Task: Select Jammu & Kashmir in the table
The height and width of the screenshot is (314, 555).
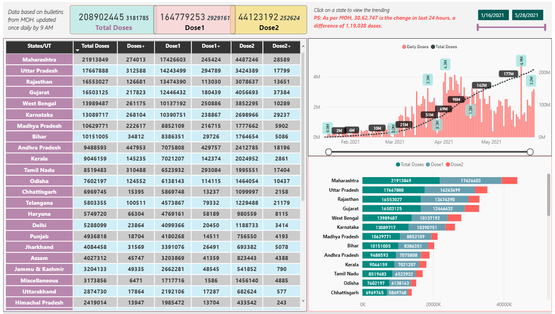Action: click(39, 269)
